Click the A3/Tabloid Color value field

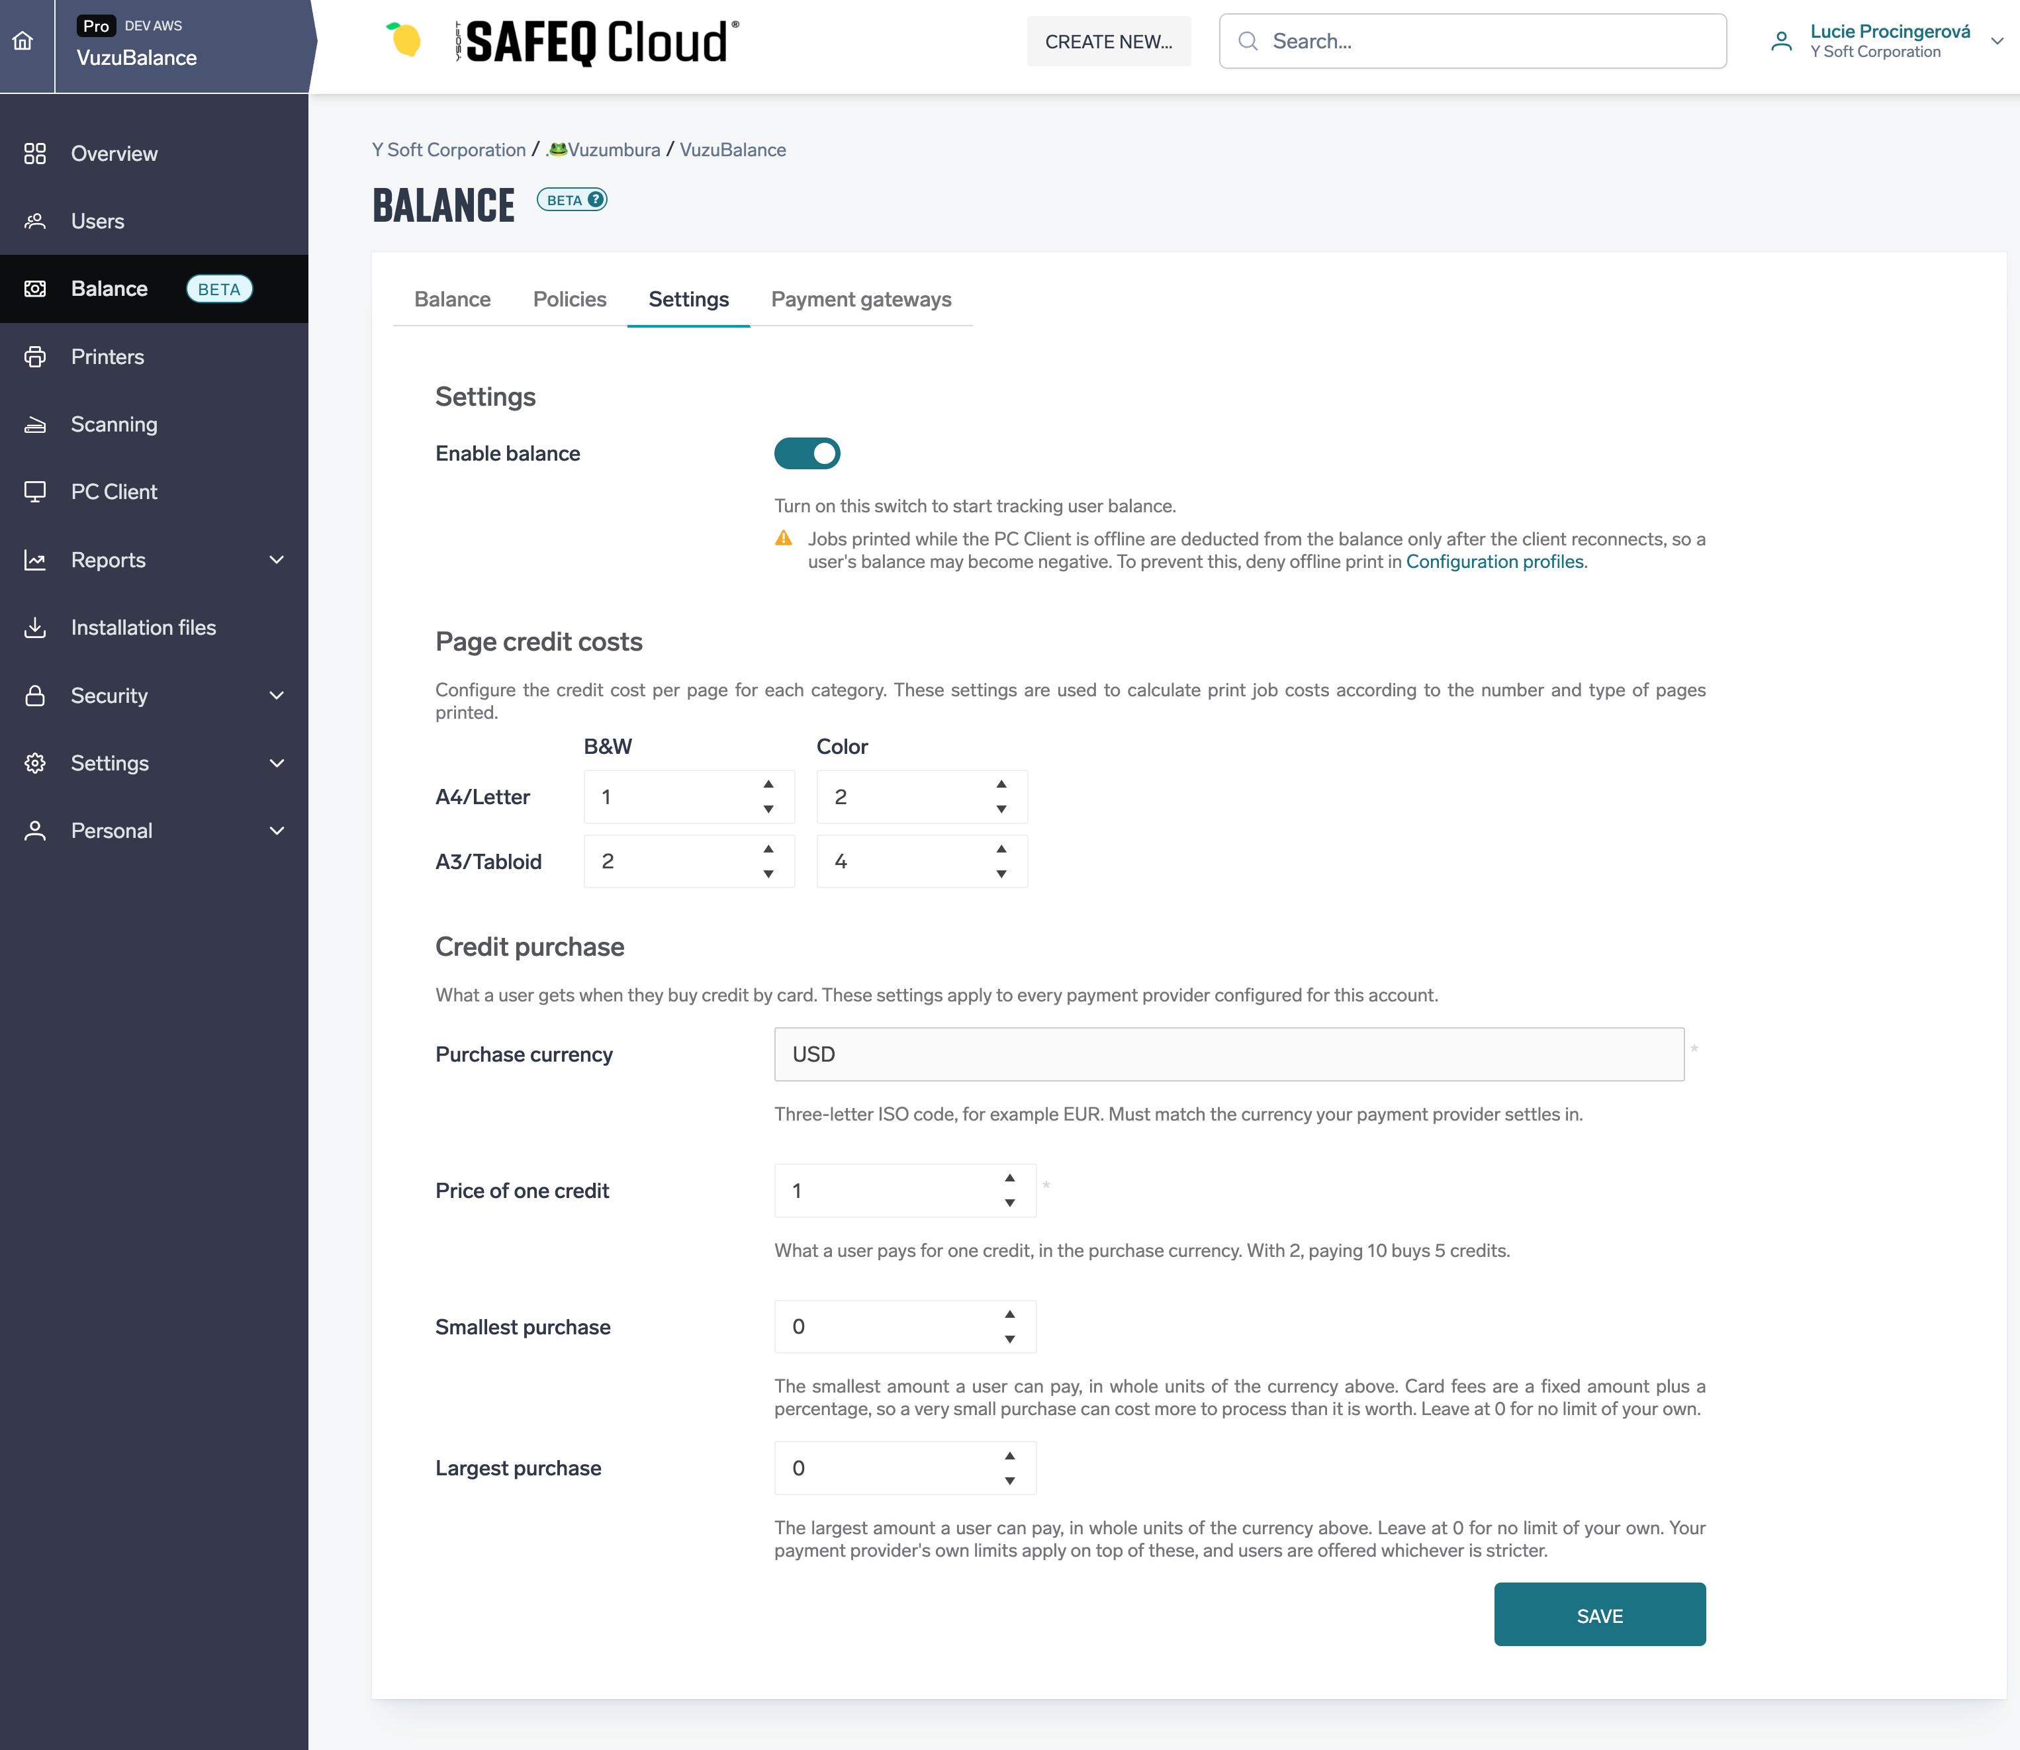(922, 861)
